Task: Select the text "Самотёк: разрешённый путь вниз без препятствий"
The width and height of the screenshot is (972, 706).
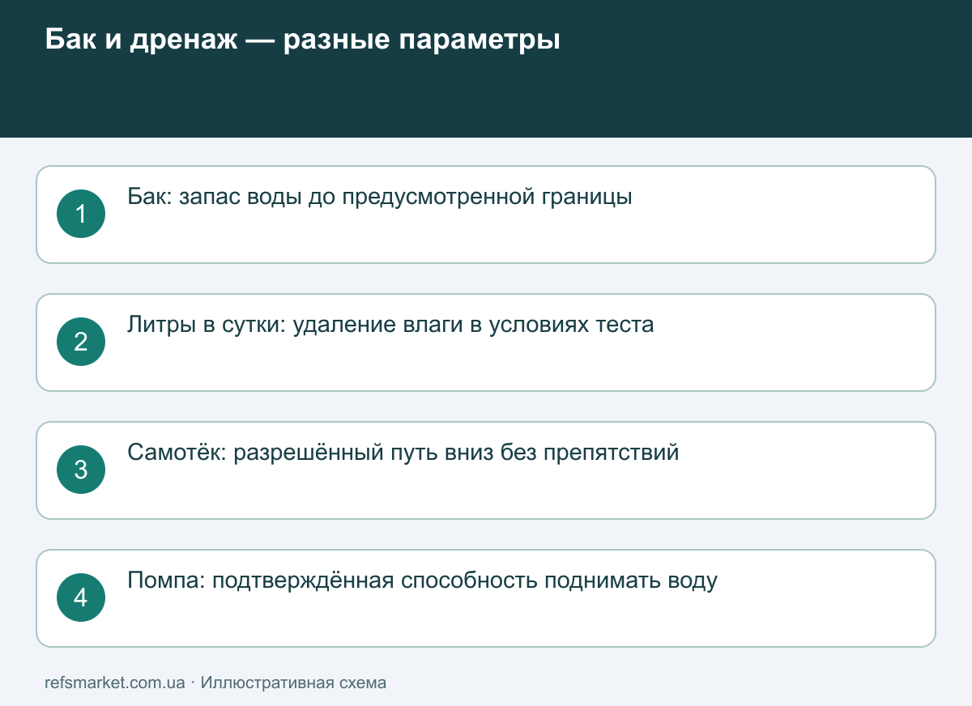Action: coord(403,453)
